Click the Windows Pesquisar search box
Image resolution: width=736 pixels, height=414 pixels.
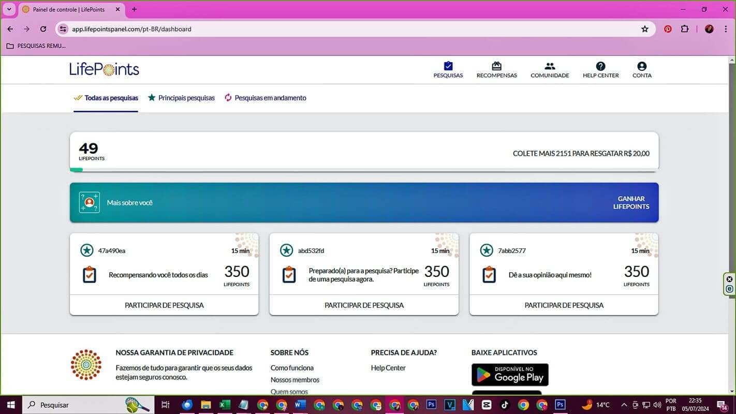[x=88, y=405]
